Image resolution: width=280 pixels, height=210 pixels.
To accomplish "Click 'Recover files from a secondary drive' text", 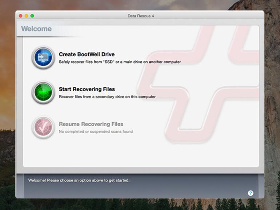I will click(107, 97).
